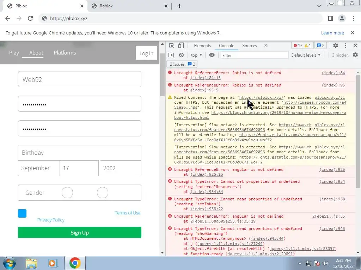Open the birthday day 17 dropdown

[x=79, y=168]
